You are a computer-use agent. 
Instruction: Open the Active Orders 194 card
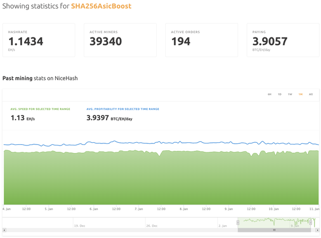click(x=201, y=40)
